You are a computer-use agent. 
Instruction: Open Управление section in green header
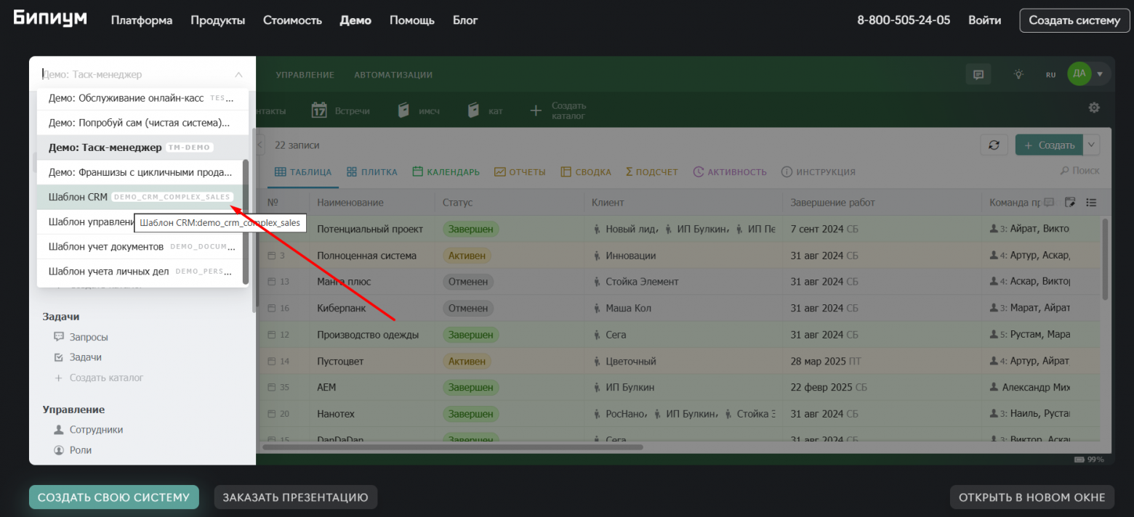click(x=305, y=75)
